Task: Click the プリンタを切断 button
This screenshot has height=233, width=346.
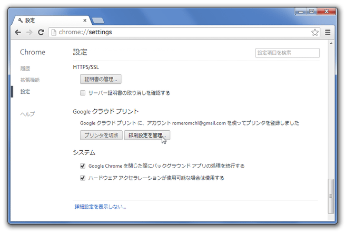Action: pos(101,135)
